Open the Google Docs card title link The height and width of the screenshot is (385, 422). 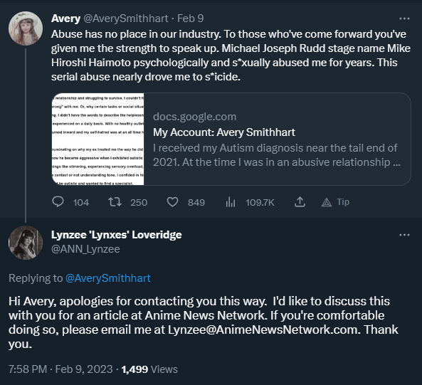pyautogui.click(x=224, y=132)
